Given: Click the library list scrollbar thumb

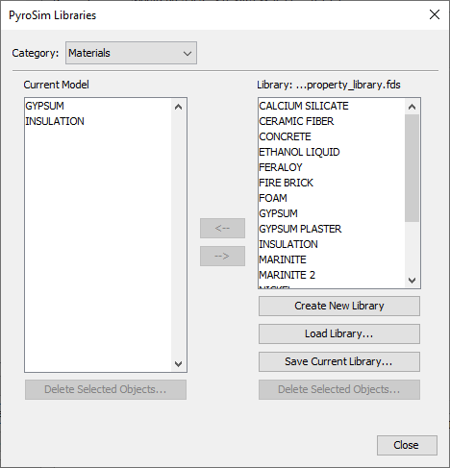Looking at the screenshot, I should pos(412,168).
